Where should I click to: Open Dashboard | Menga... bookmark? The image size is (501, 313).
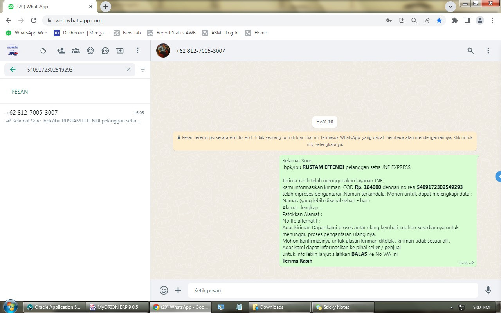coord(81,33)
